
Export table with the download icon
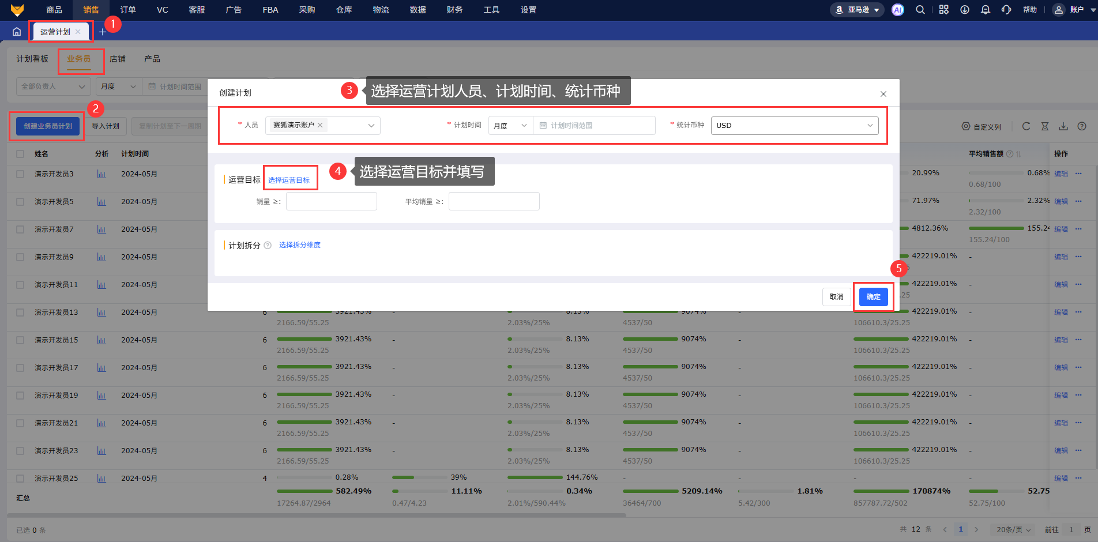[1063, 126]
